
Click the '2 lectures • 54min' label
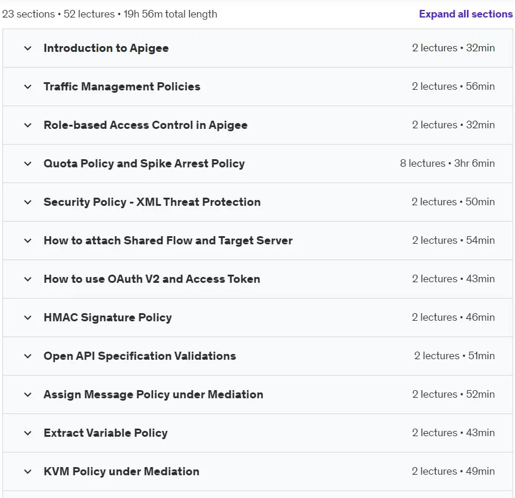[x=453, y=240]
